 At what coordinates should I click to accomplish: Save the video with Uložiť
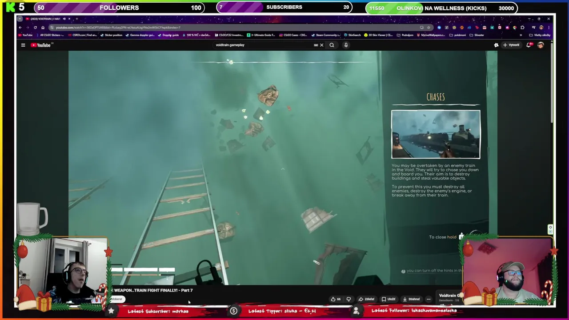click(389, 299)
